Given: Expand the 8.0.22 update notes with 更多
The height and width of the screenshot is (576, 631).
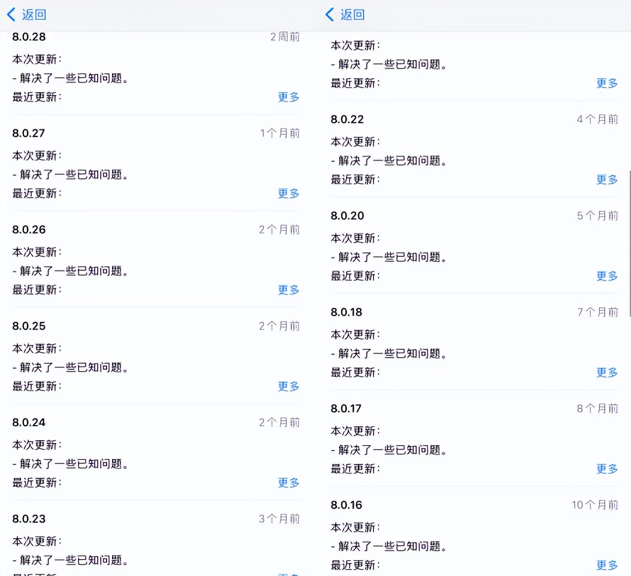Looking at the screenshot, I should tap(607, 179).
